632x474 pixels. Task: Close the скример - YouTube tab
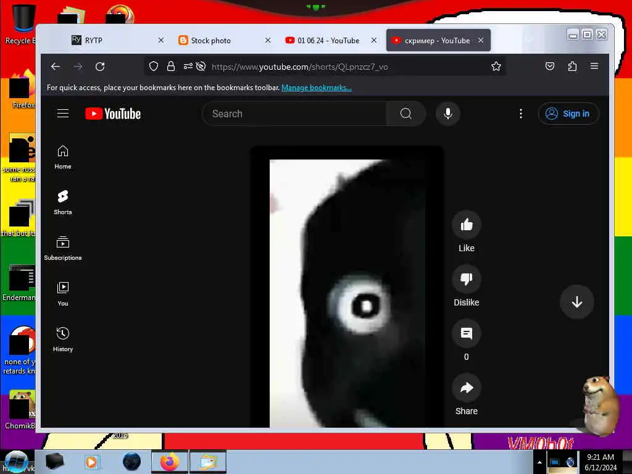481,40
